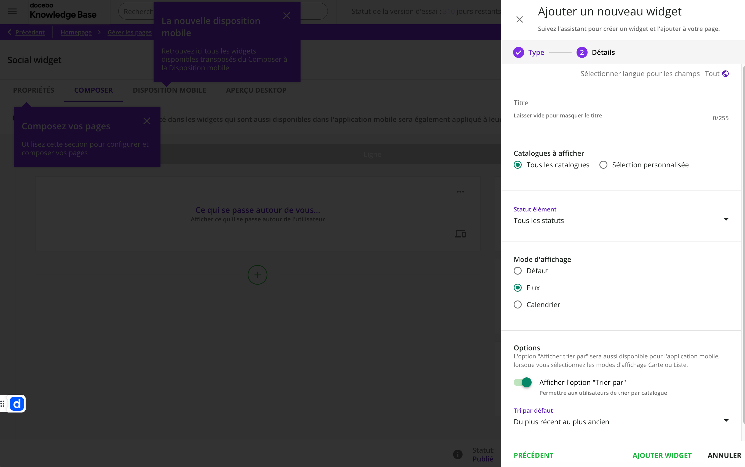The height and width of the screenshot is (467, 745).
Task: Open the hamburger main menu
Action: (x=12, y=11)
